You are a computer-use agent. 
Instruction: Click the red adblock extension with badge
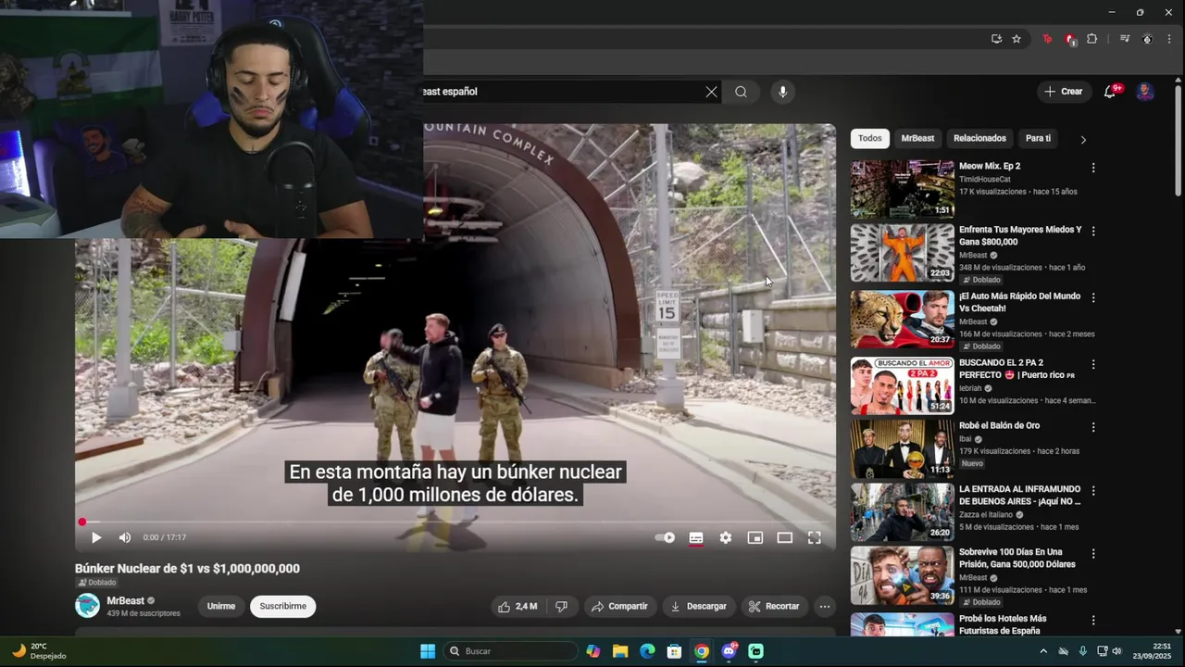coord(1070,39)
